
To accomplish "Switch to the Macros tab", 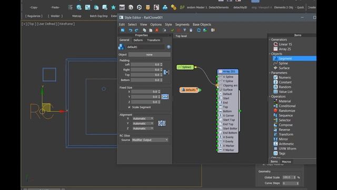I will 286,161.
